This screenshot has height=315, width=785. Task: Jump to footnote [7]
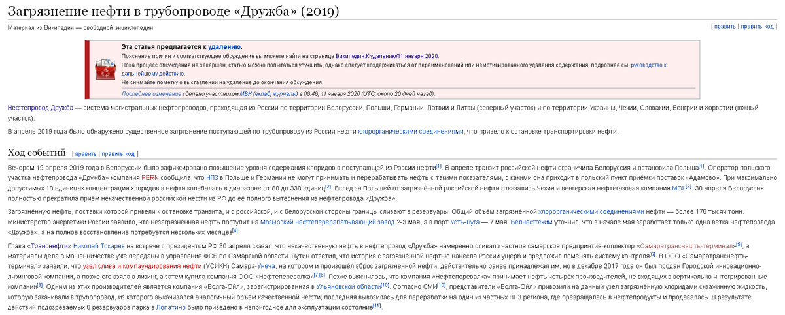(315, 275)
